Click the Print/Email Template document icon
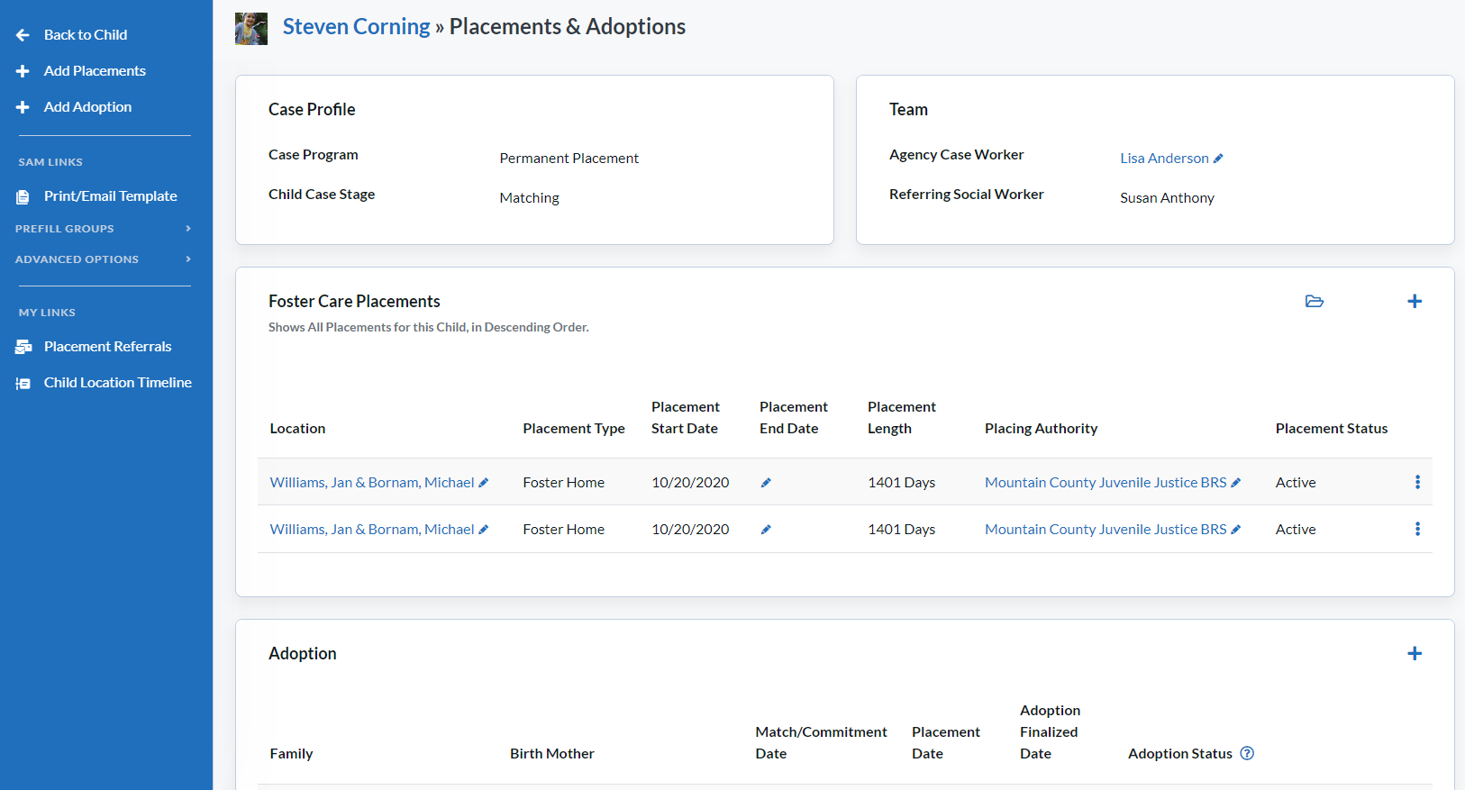The image size is (1465, 790). (23, 196)
